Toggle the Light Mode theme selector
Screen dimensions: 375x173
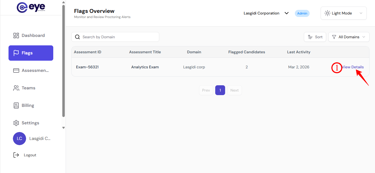(343, 13)
